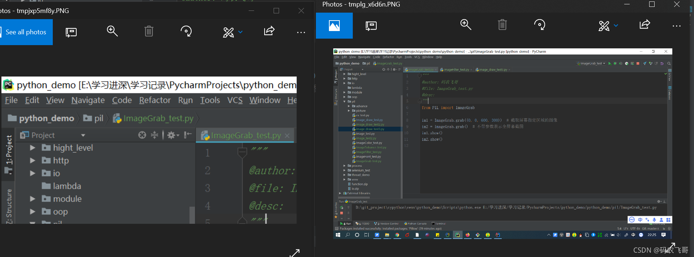The height and width of the screenshot is (257, 694).
Task: Open Edit & Create in tmpjxp5mf8y.PNG window
Action: [x=228, y=32]
